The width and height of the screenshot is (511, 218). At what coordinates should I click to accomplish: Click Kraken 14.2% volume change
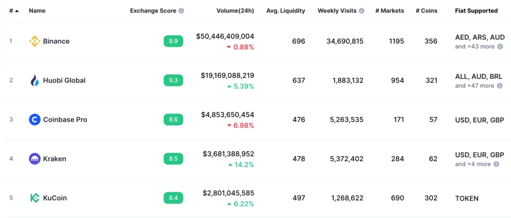[x=241, y=165]
